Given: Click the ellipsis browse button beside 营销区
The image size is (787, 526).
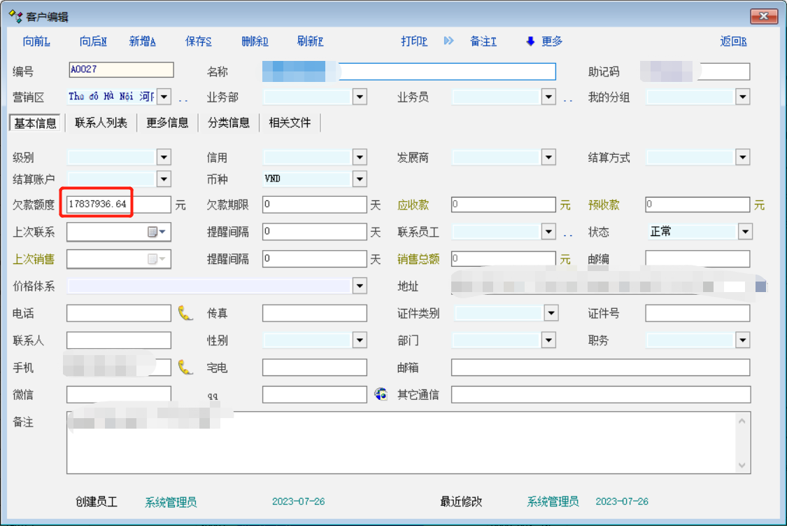Looking at the screenshot, I should 183,98.
